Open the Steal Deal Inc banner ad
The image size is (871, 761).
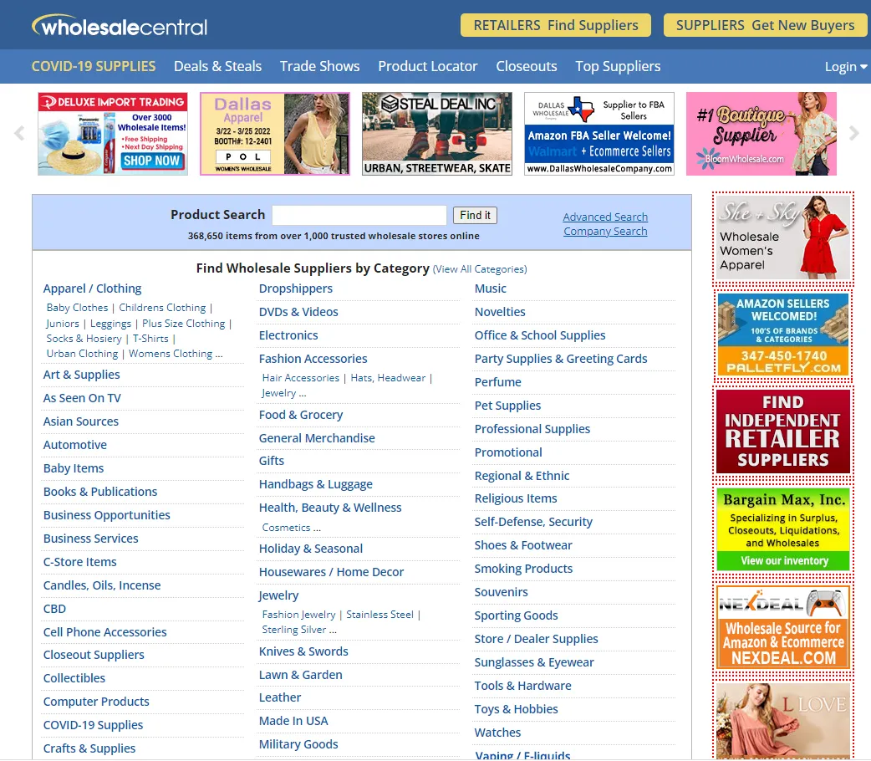(436, 134)
